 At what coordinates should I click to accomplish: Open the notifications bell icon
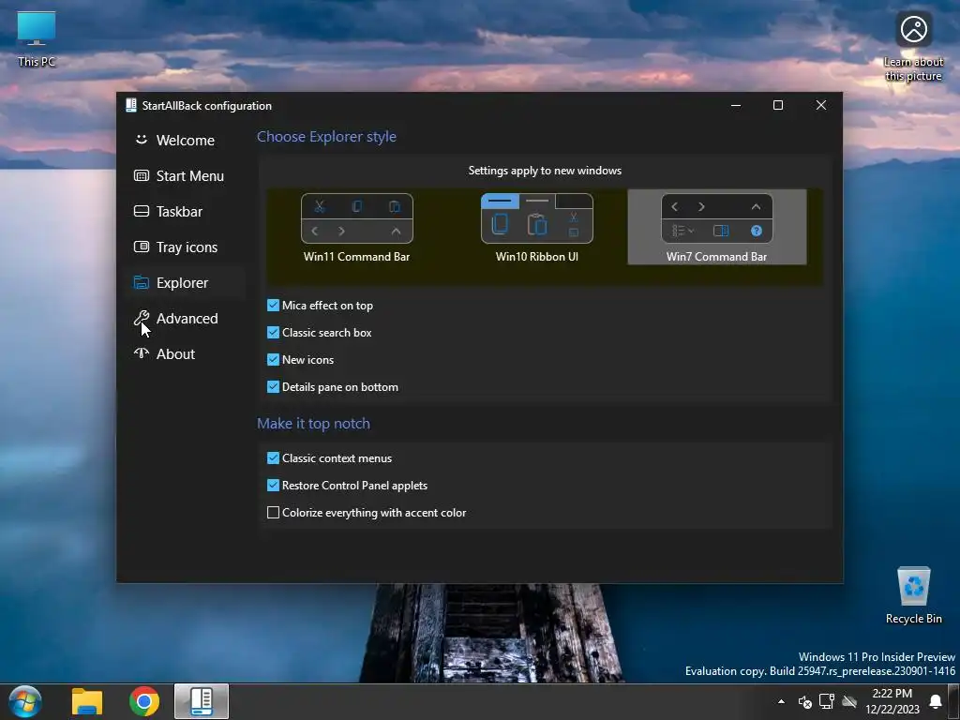(936, 701)
